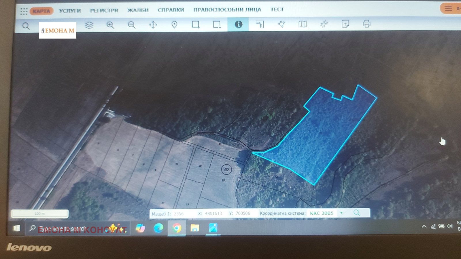Open the hamburger menu at top right
461x259 pixels.
(448, 8)
